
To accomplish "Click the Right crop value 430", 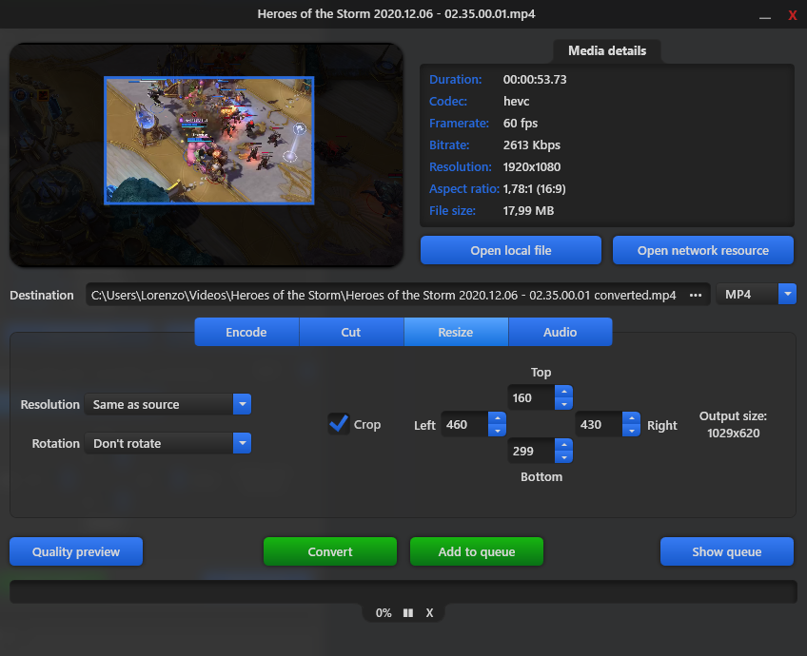I will [599, 425].
